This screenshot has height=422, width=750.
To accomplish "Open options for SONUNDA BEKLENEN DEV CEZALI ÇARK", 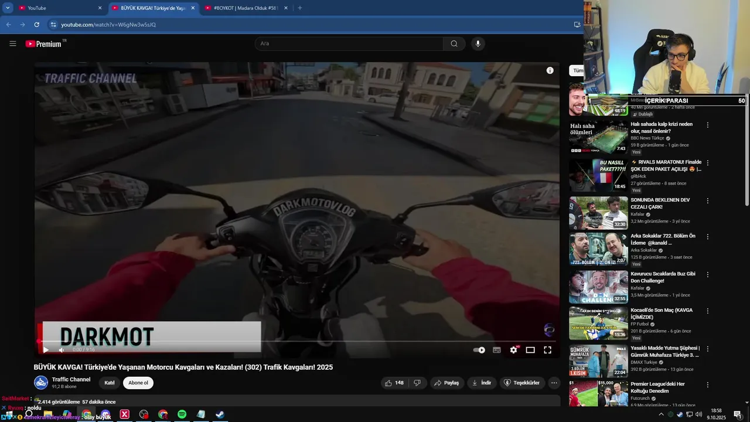I will click(707, 200).
